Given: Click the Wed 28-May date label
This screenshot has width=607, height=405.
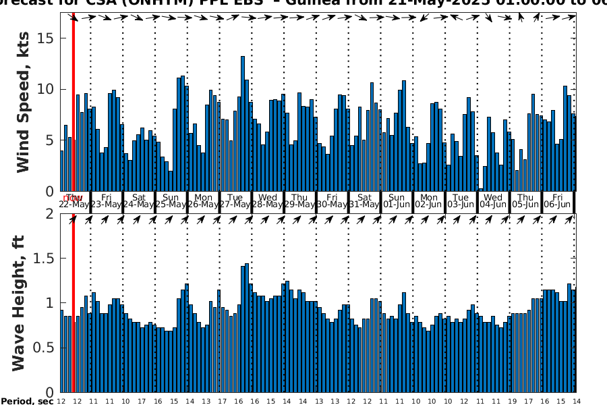Looking at the screenshot, I should pyautogui.click(x=268, y=201).
